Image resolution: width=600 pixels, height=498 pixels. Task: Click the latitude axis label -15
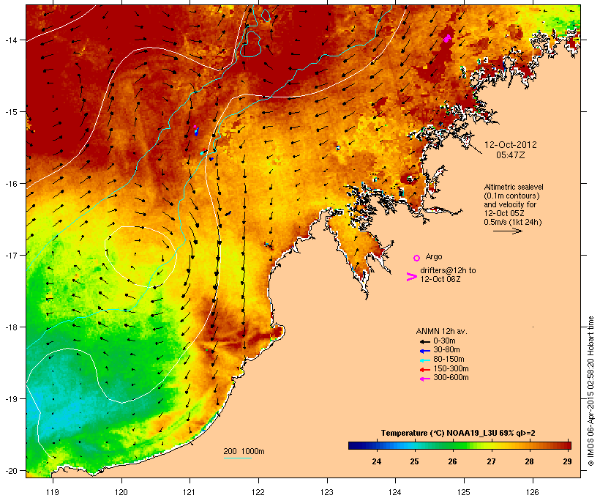pos(10,112)
